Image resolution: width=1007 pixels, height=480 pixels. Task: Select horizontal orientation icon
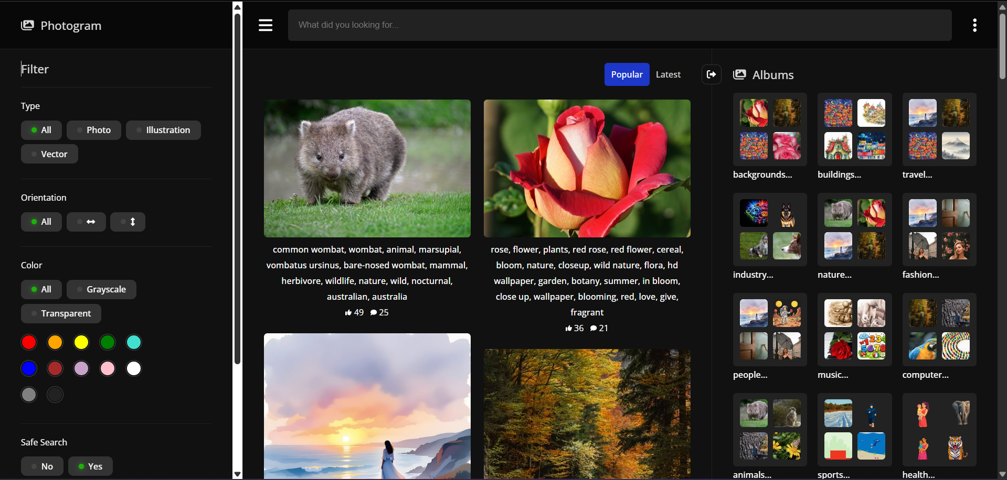[86, 222]
